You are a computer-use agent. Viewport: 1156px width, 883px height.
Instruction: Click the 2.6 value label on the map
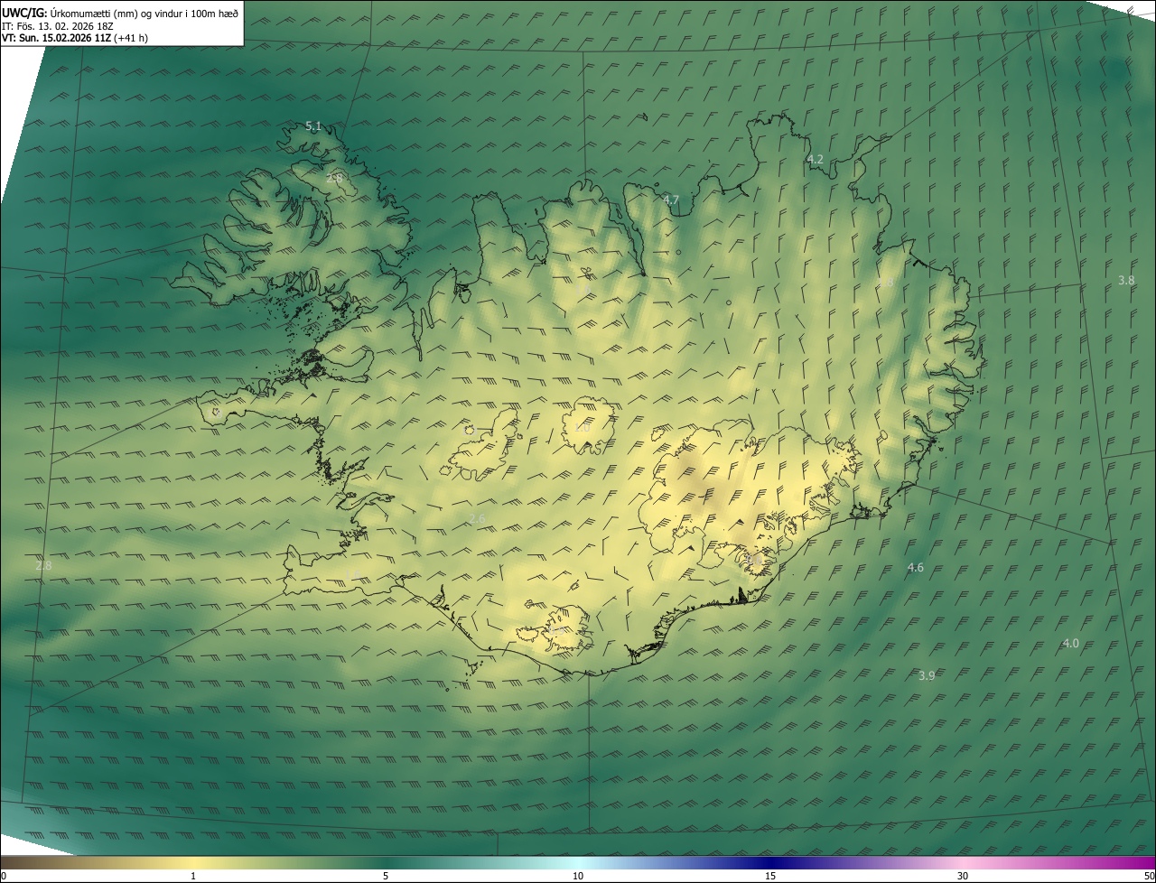[478, 517]
